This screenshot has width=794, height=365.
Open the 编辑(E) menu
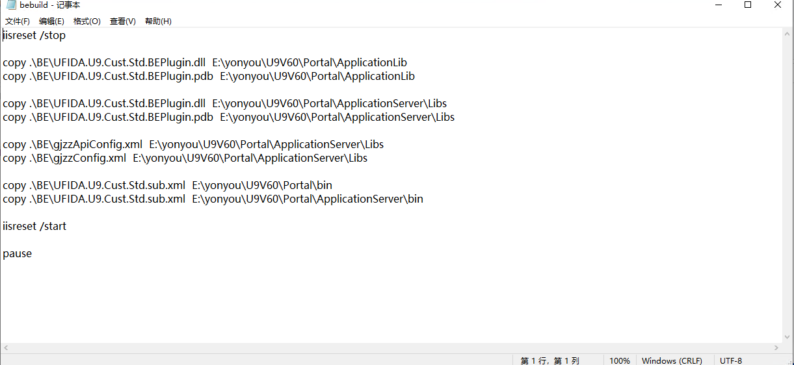click(x=51, y=21)
